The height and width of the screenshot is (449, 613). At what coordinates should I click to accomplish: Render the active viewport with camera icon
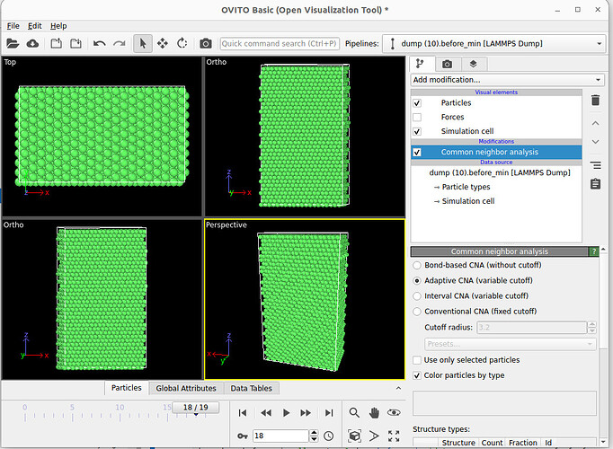point(206,43)
